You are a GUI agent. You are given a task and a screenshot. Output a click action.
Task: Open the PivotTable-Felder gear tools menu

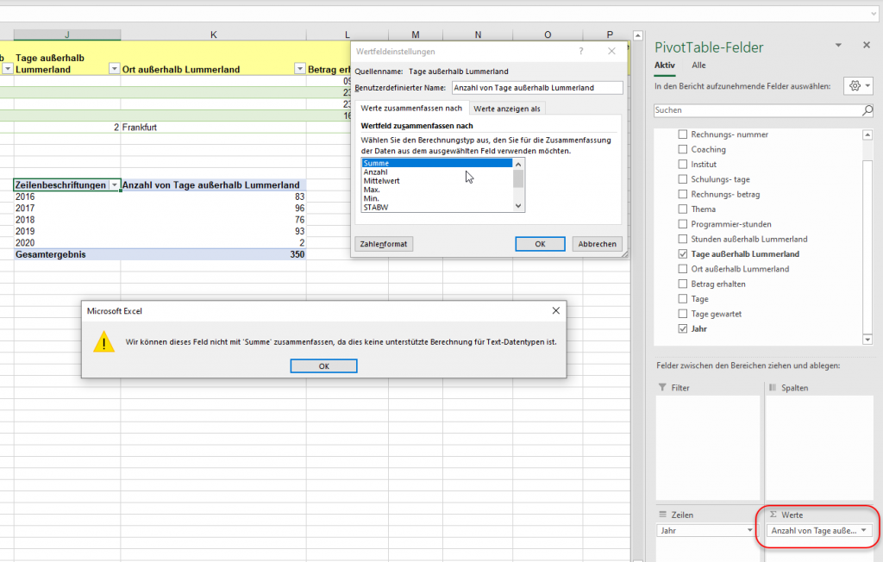(860, 86)
